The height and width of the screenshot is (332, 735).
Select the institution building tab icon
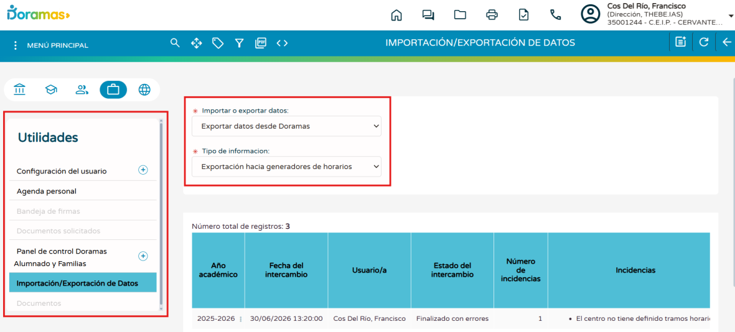point(20,90)
